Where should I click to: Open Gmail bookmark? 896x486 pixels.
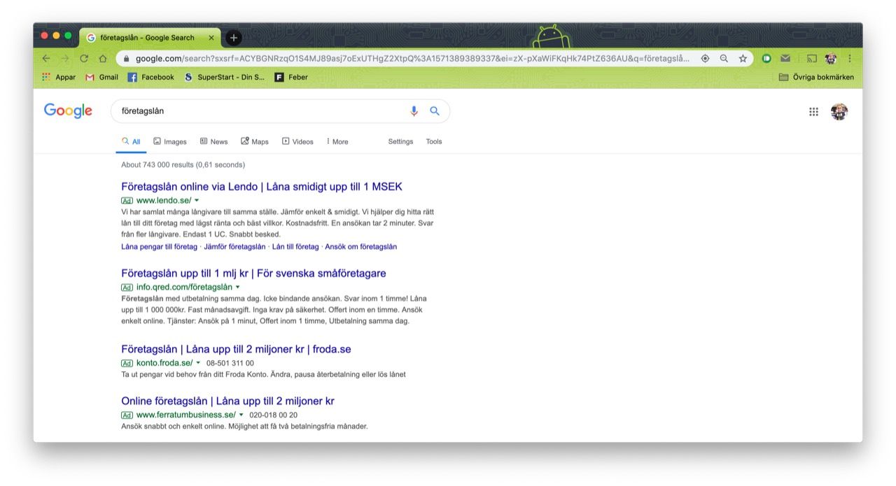coord(101,77)
